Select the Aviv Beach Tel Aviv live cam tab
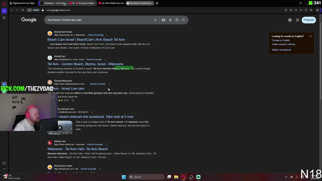The height and width of the screenshot is (181, 322). (x=140, y=3)
